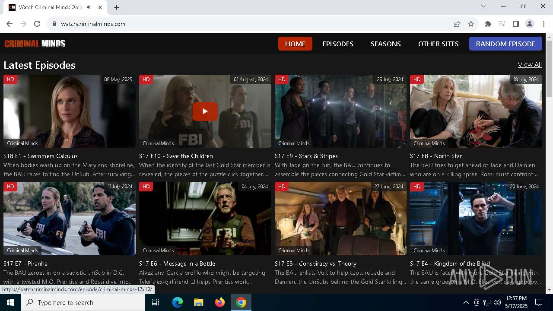Open S17 E5 - Conspiracy vs. Theory title
553x311 pixels.
point(316,263)
